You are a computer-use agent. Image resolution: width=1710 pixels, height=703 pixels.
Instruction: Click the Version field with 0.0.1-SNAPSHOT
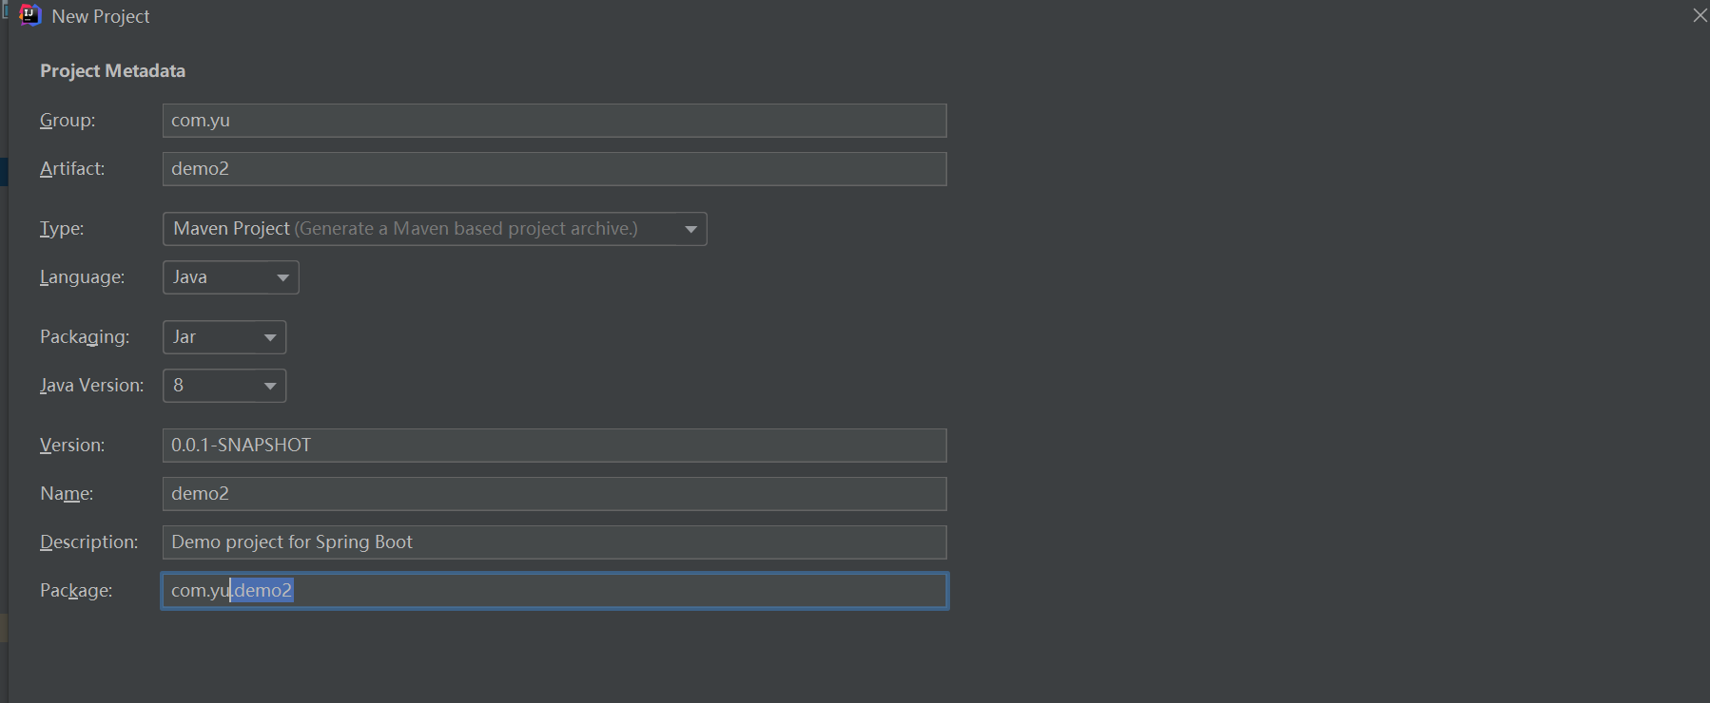click(554, 446)
